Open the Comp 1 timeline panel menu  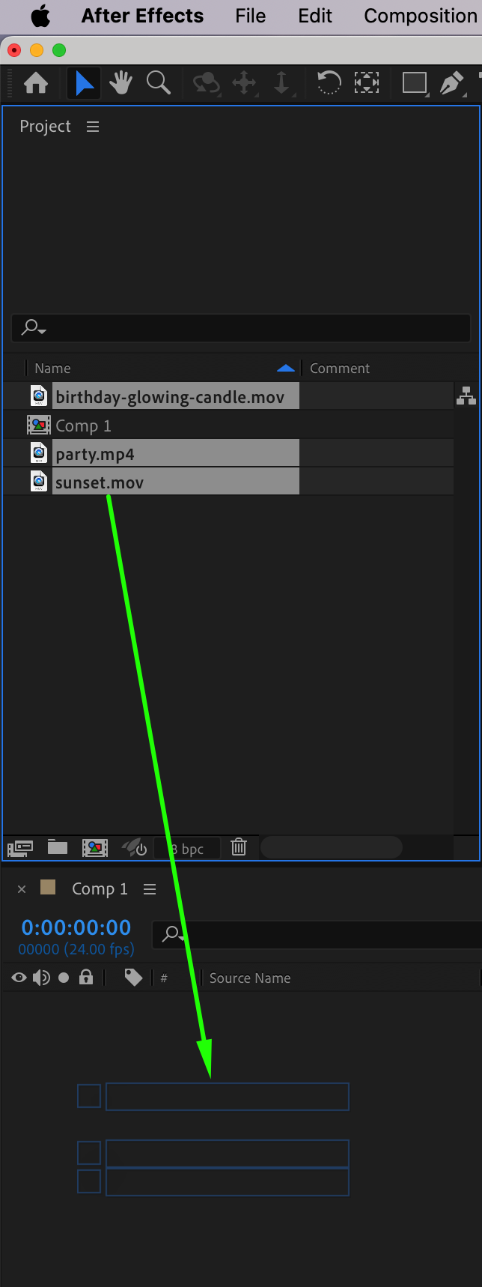tap(150, 889)
